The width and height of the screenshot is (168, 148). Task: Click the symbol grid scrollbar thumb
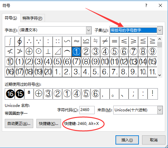click(x=160, y=45)
